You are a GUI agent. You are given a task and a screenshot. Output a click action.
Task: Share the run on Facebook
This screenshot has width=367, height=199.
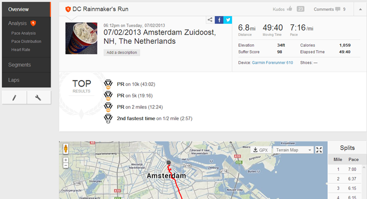tap(219, 20)
